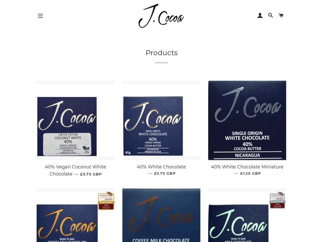Image resolution: width=323 pixels, height=242 pixels.
Task: Open the copper-logo Coffee Milk Chocolate image
Action: pos(161,215)
